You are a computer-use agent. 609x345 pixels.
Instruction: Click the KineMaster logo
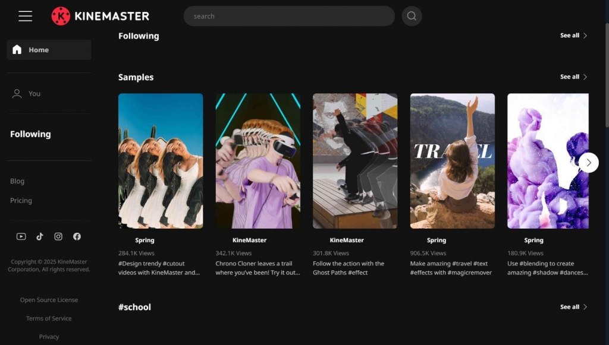(x=101, y=16)
